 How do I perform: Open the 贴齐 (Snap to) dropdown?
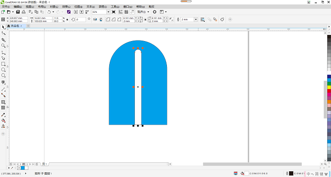point(143,12)
